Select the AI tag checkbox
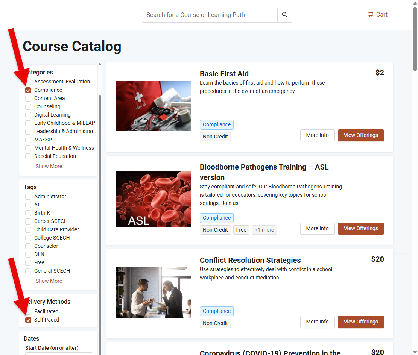 pyautogui.click(x=28, y=205)
